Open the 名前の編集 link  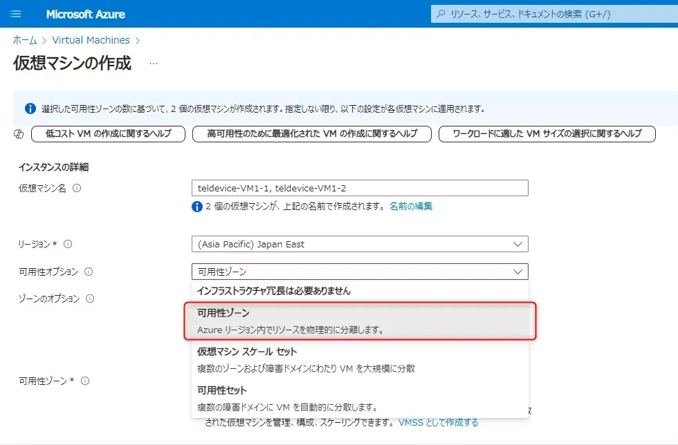411,206
